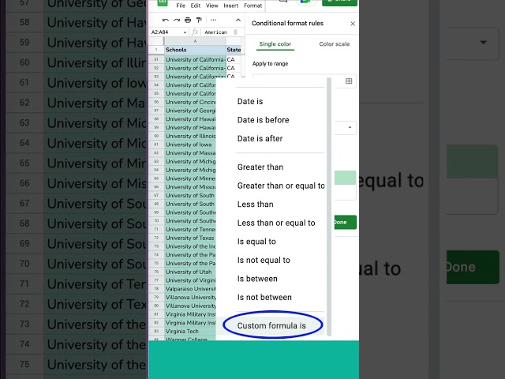Click the Redo arrow icon

pos(177,21)
